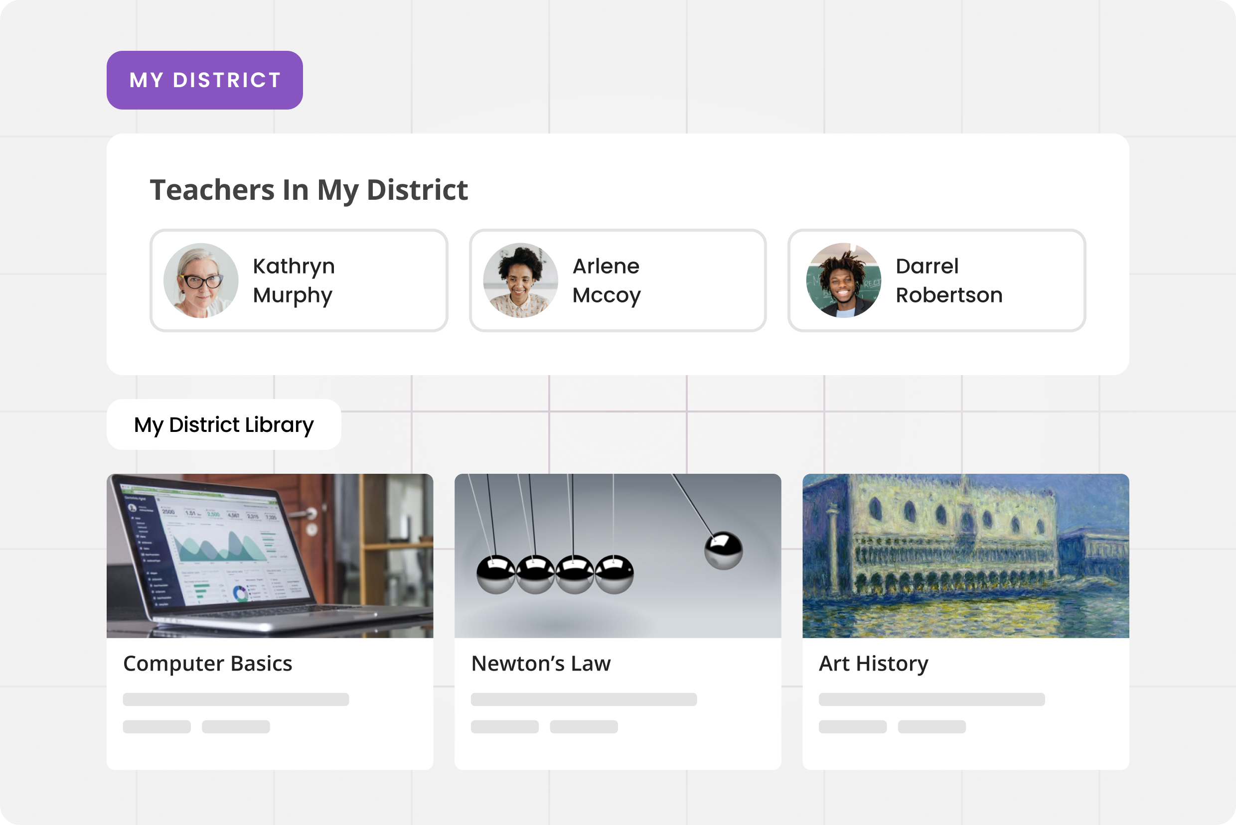Click the Newton's Law course title
The height and width of the screenshot is (825, 1236).
[541, 664]
